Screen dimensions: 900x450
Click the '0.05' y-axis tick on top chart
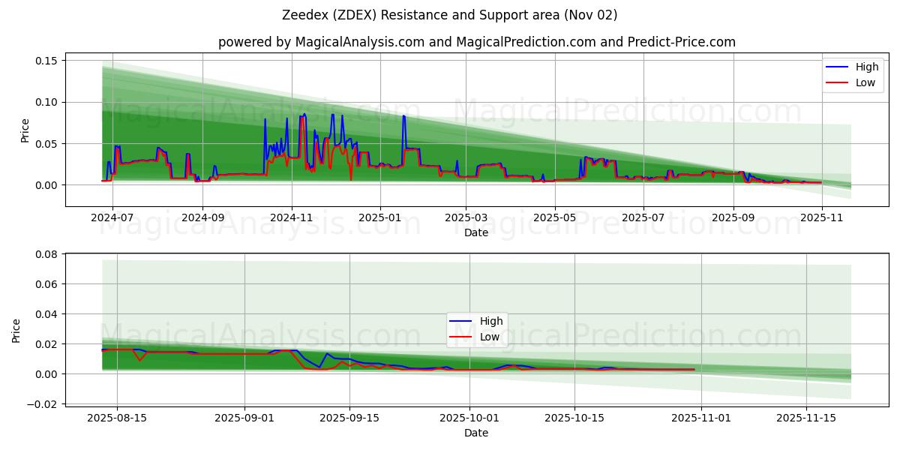pos(46,143)
